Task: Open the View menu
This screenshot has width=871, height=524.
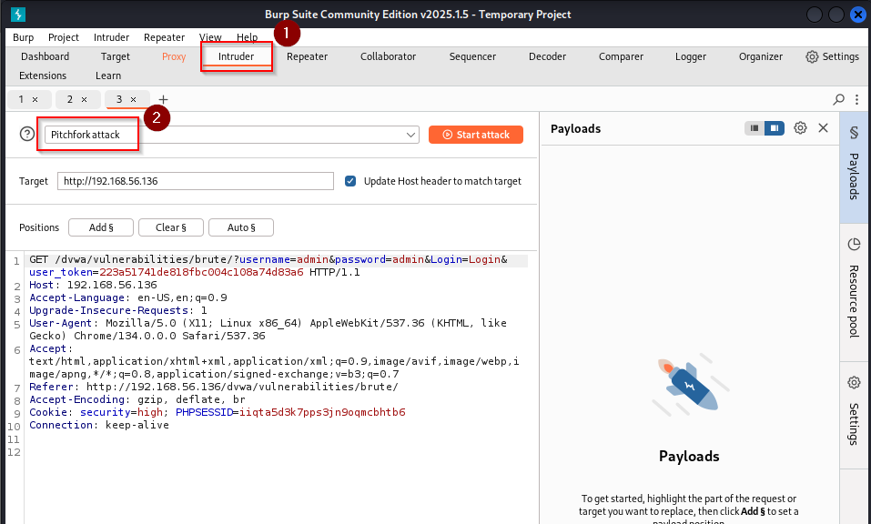Action: tap(210, 37)
